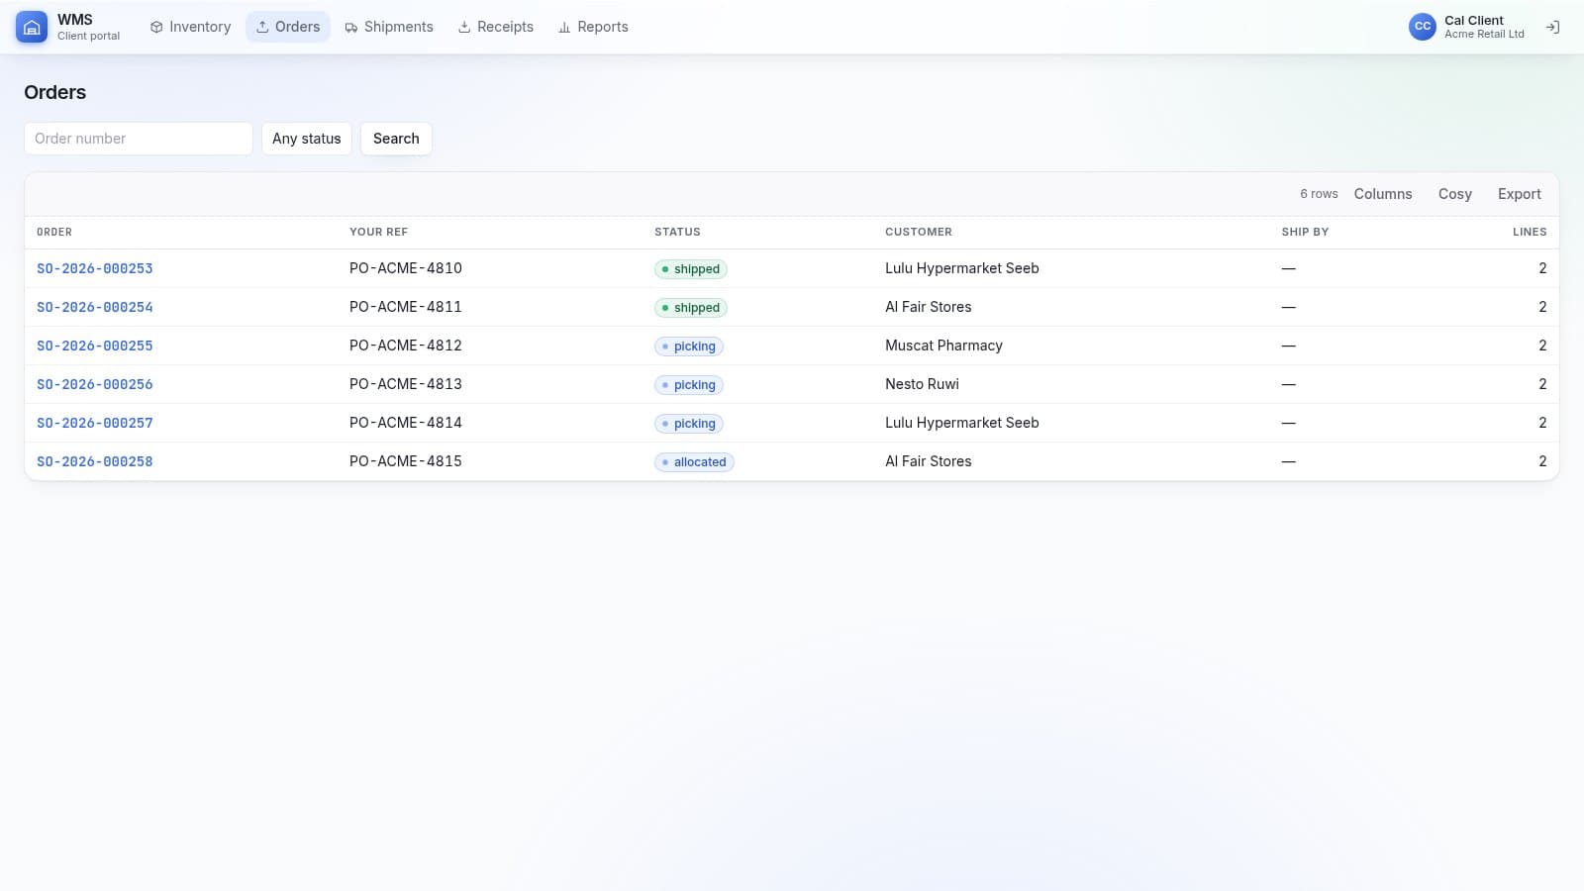Open order SO-2026-000254
The image size is (1584, 891).
coord(95,307)
